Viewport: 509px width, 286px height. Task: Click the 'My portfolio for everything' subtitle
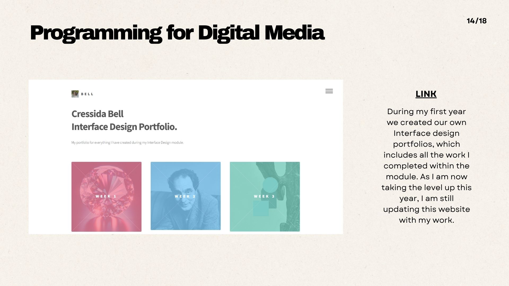[127, 142]
